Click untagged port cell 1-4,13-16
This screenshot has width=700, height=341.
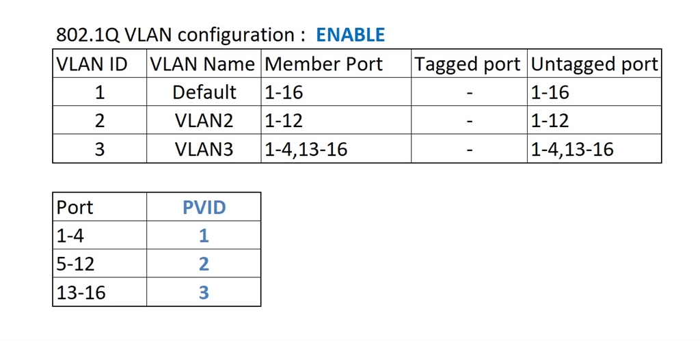coord(572,149)
